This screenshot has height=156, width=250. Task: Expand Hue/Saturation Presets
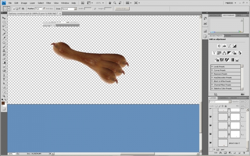(212, 77)
